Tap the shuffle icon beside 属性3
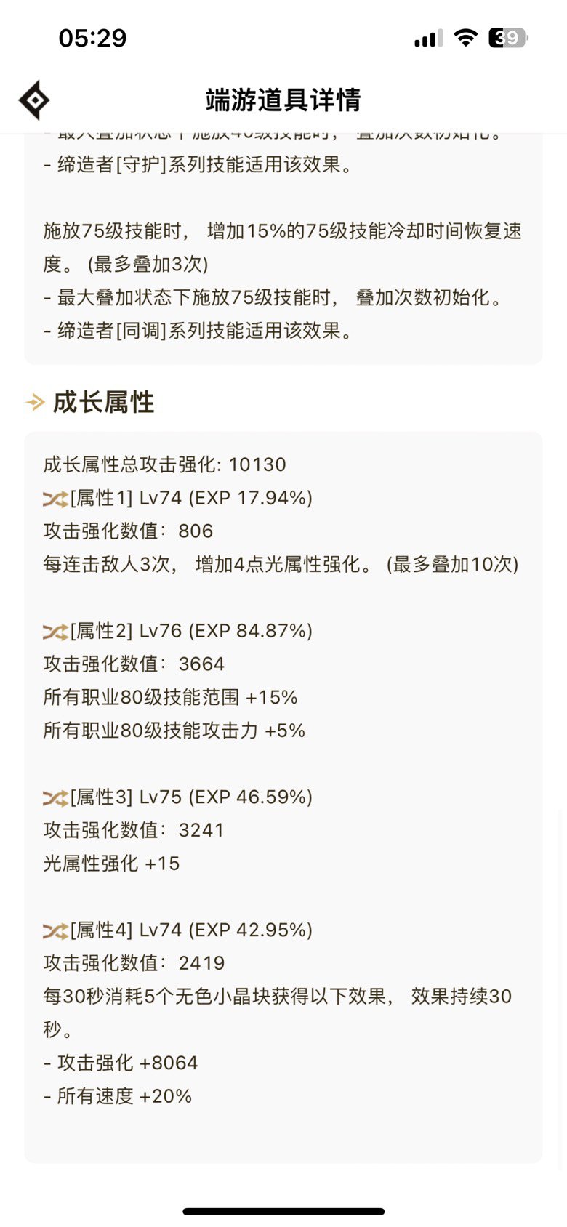 coord(55,798)
